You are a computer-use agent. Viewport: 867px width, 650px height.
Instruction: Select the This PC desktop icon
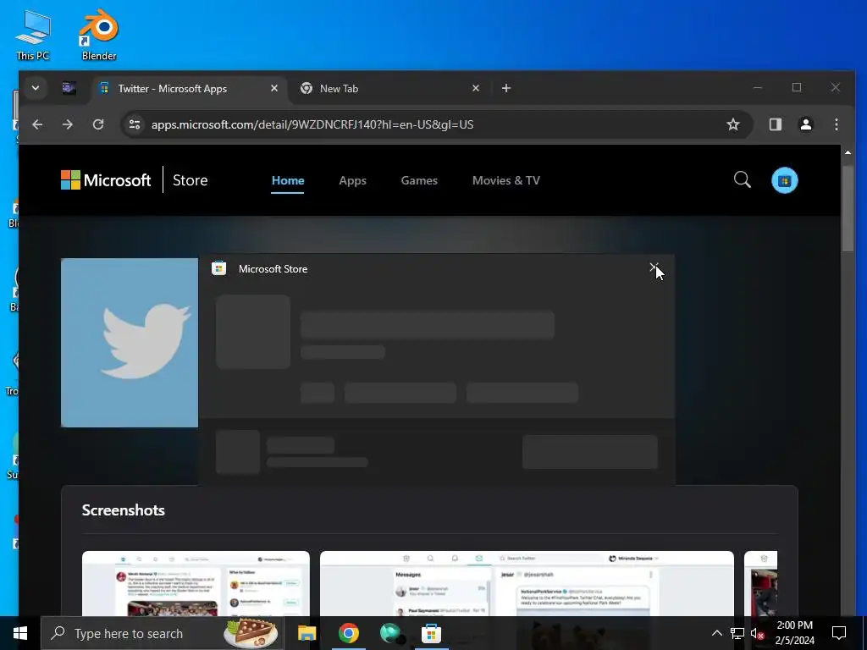(33, 35)
